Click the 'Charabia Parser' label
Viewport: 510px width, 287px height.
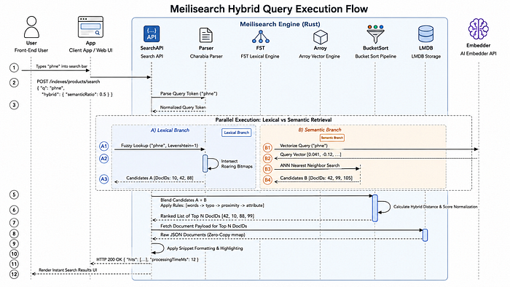coord(206,56)
